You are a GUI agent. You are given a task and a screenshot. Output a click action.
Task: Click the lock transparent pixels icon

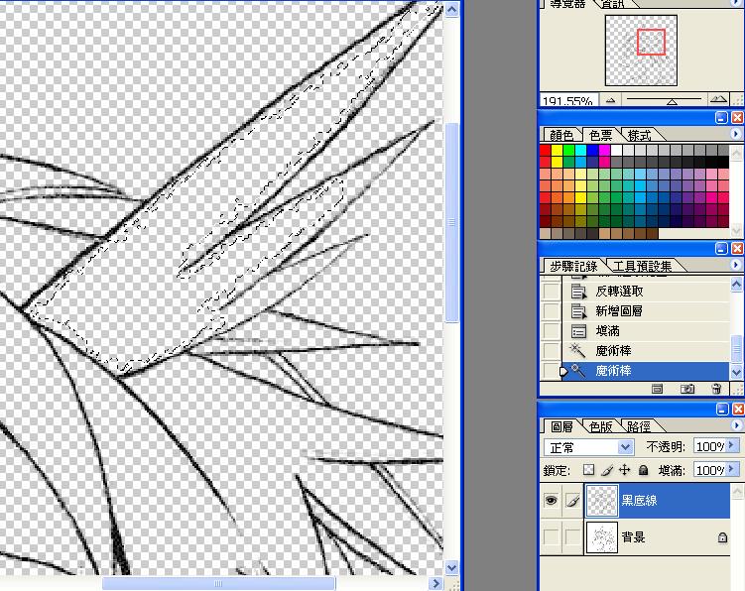tap(588, 470)
